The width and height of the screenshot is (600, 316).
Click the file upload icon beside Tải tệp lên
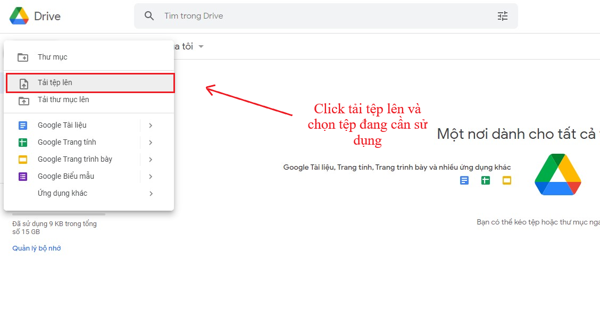[24, 84]
